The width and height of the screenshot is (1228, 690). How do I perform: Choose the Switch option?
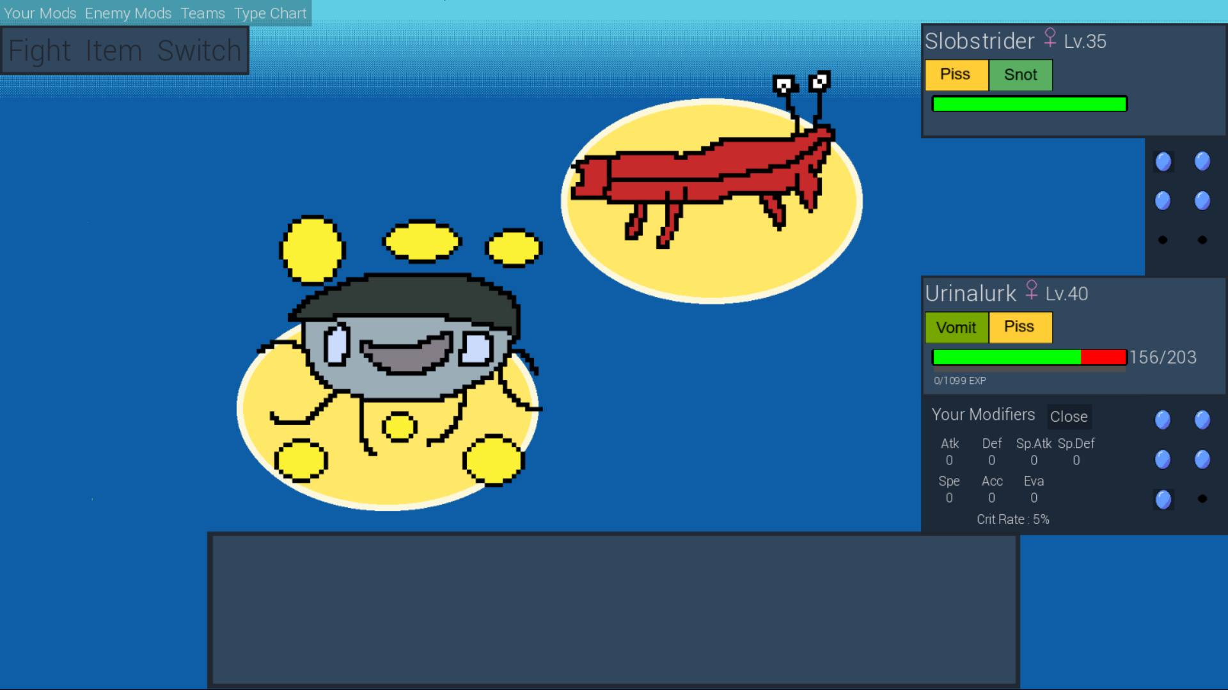pos(199,50)
